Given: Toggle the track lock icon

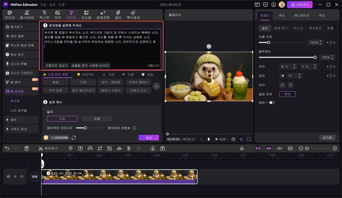Looking at the screenshot, I should point(8,176).
